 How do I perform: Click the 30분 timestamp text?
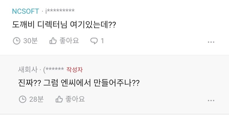click(30, 41)
